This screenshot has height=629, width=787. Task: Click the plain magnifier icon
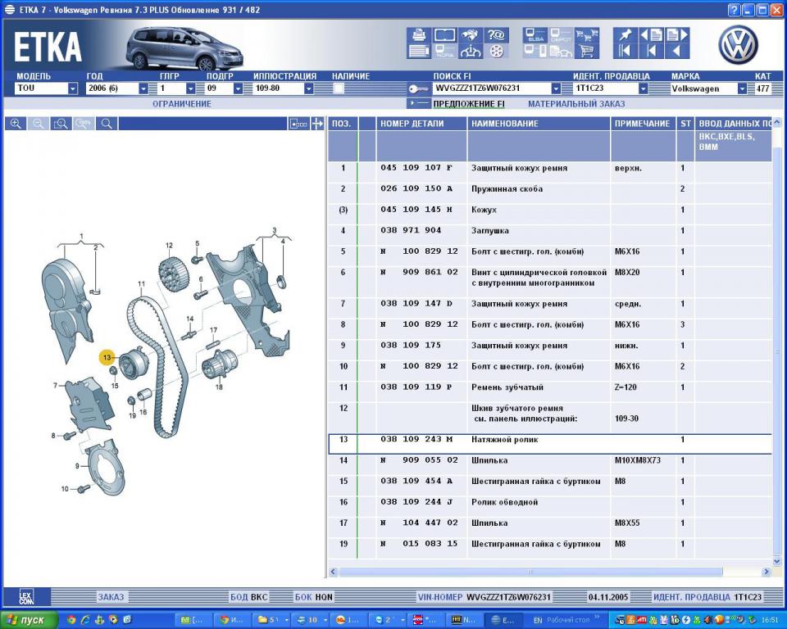coord(107,124)
